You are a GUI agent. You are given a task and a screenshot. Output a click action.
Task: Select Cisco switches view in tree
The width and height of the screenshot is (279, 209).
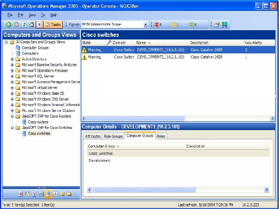pyautogui.click(x=39, y=133)
